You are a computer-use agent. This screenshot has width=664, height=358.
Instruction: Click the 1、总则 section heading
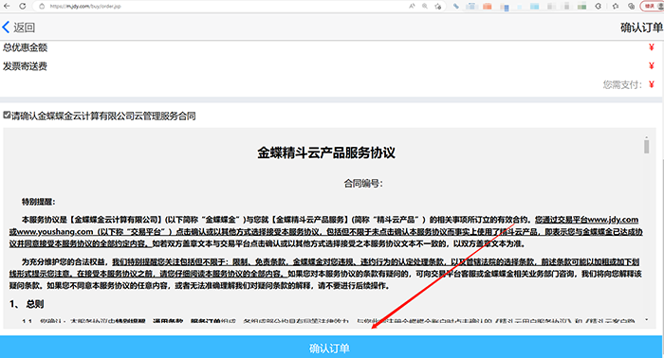click(27, 304)
